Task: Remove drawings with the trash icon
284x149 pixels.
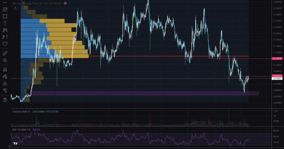Action: [x=5, y=100]
